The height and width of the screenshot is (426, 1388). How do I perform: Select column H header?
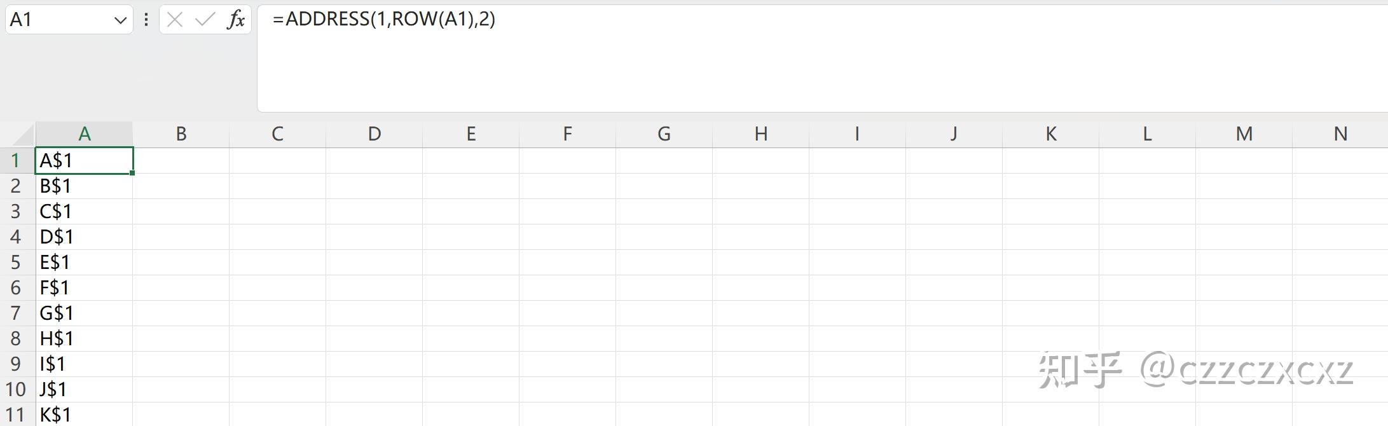point(760,134)
